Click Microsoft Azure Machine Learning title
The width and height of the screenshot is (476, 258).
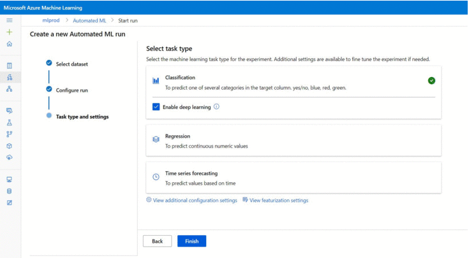coord(43,8)
